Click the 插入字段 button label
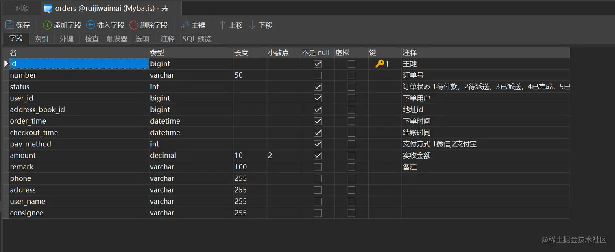This screenshot has height=252, width=615. point(111,25)
